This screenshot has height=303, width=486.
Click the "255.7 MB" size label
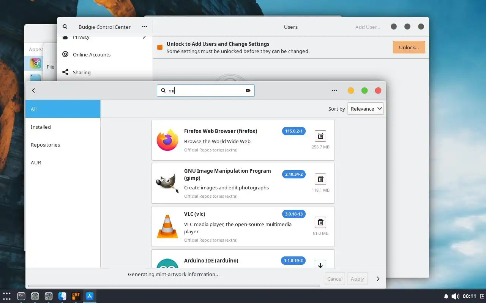(x=320, y=147)
